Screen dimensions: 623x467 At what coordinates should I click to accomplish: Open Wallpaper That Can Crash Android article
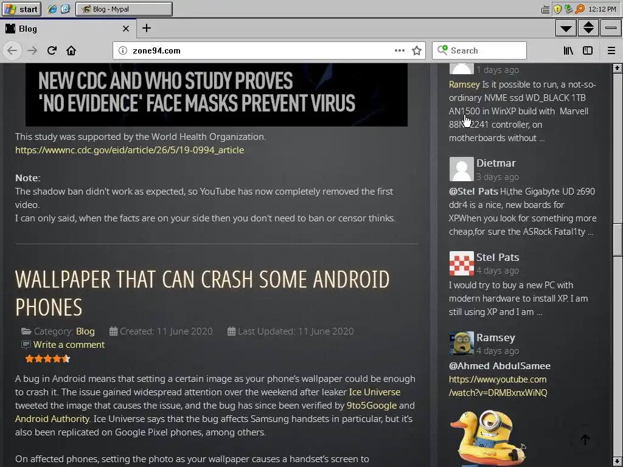pos(202,293)
